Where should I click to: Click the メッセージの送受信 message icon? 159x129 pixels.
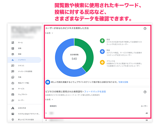13,71
